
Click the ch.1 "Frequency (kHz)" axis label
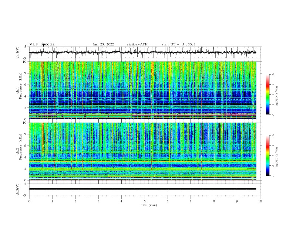20,86
